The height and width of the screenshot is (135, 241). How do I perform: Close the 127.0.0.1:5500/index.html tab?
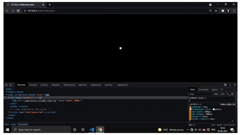(x=43, y=5)
